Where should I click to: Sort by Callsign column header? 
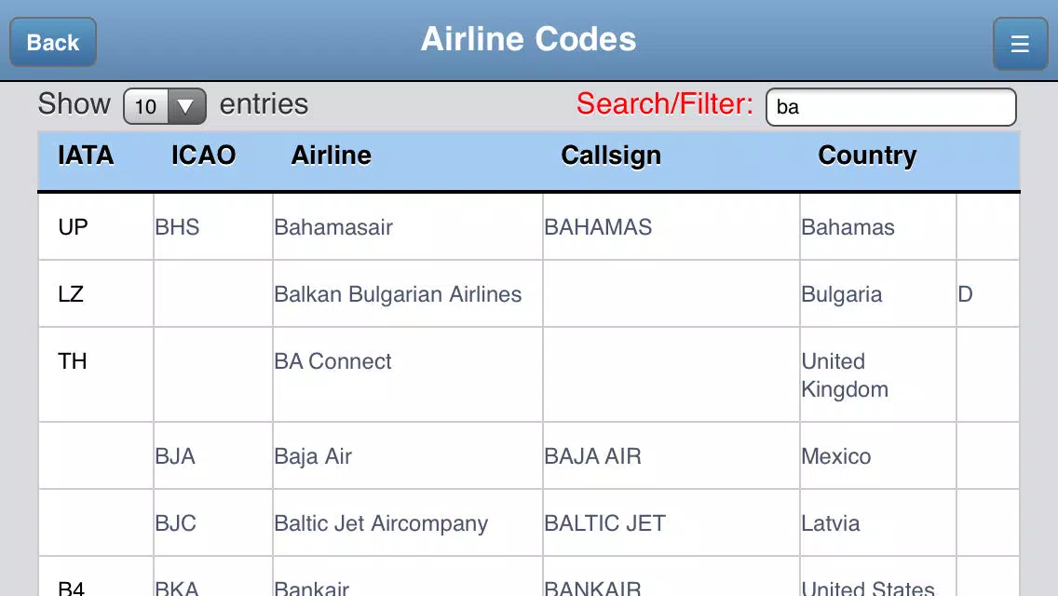[x=611, y=156]
